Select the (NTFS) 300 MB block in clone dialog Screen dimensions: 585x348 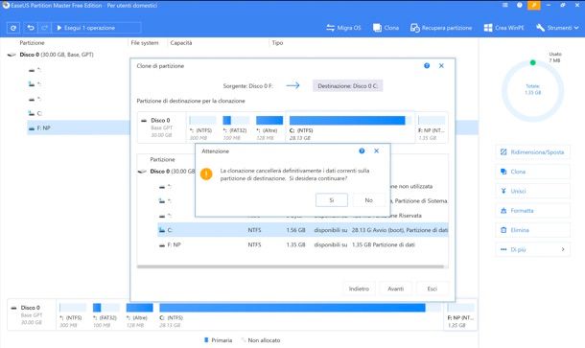click(202, 128)
